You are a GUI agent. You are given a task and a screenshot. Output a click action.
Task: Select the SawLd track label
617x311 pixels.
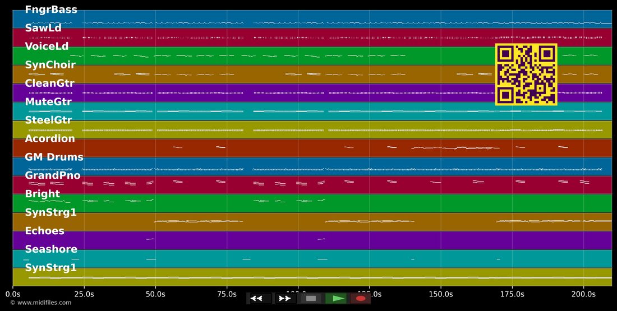pos(43,28)
